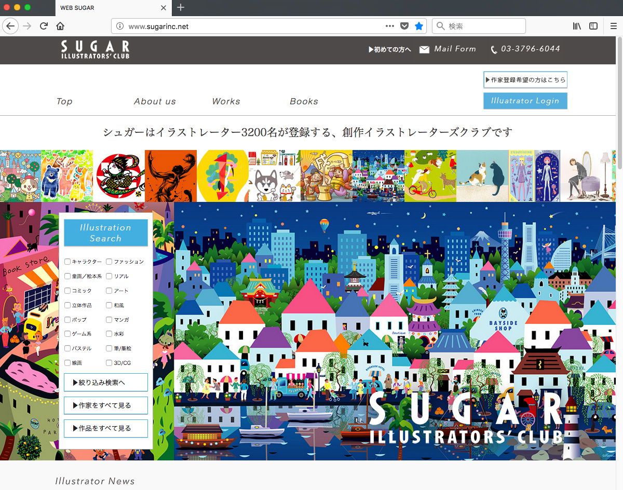The width and height of the screenshot is (623, 490).
Task: Click the Illustrator News heading
Action: tap(95, 481)
